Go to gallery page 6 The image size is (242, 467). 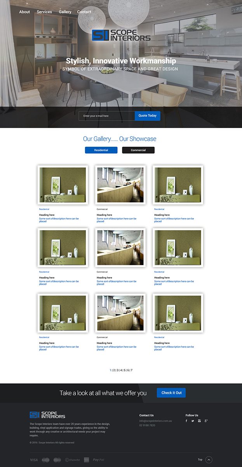[128, 370]
